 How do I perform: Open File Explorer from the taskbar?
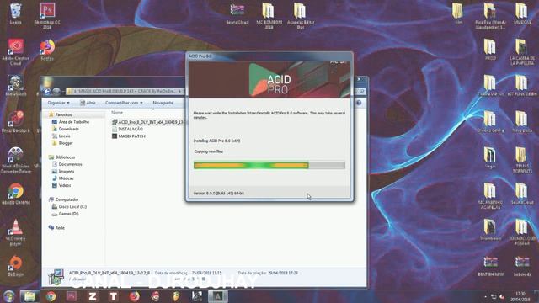(29, 296)
